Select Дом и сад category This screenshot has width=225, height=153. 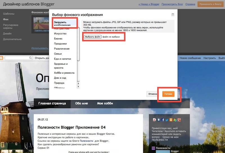[x=60, y=78]
